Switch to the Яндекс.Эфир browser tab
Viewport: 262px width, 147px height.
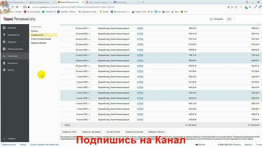coord(122,2)
